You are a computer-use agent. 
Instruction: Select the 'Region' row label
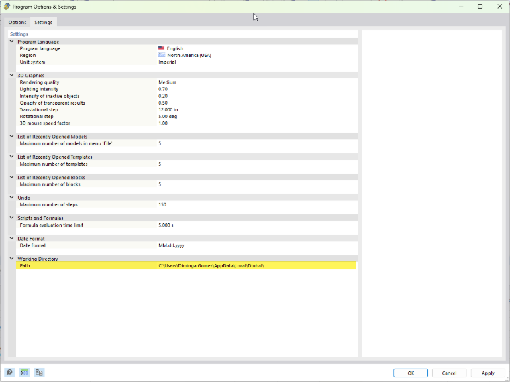click(x=28, y=55)
